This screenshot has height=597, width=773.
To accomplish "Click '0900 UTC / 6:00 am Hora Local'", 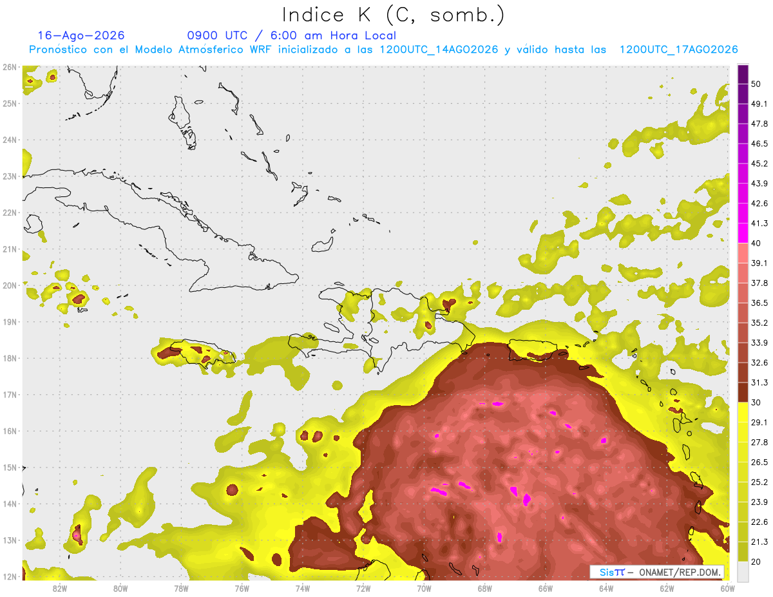I will [x=291, y=35].
